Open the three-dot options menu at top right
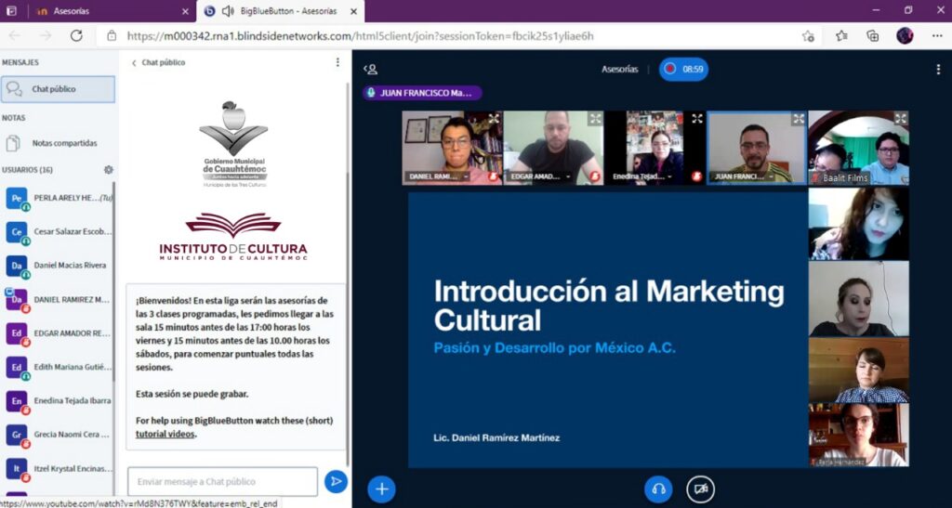The height and width of the screenshot is (508, 952). point(938,69)
